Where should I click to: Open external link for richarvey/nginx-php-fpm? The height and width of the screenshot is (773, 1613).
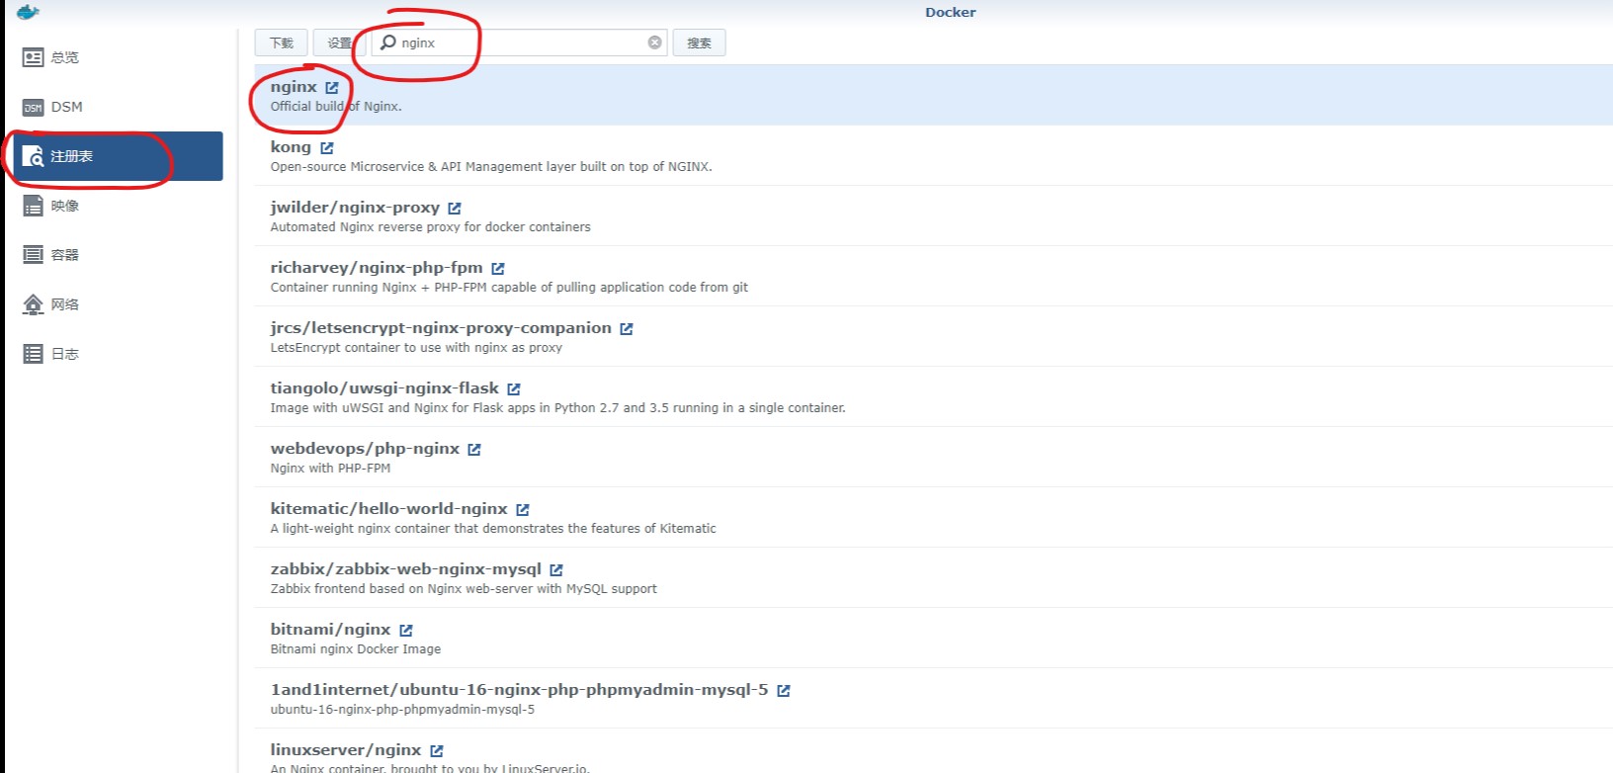coord(498,269)
